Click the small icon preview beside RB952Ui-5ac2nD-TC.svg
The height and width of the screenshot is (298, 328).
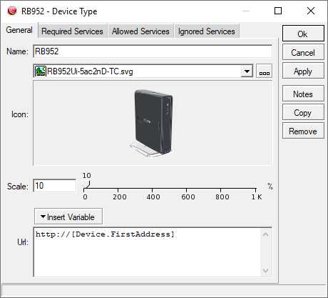click(x=41, y=71)
